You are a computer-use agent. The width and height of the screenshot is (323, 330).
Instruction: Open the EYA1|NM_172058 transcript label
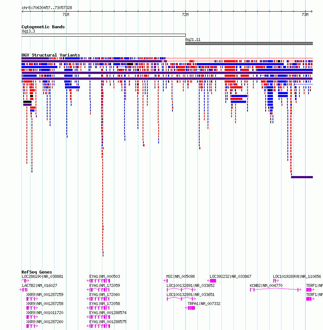[105, 304]
